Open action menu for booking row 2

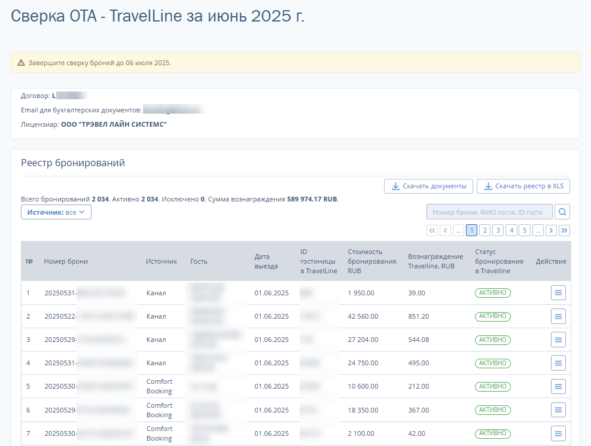click(558, 316)
